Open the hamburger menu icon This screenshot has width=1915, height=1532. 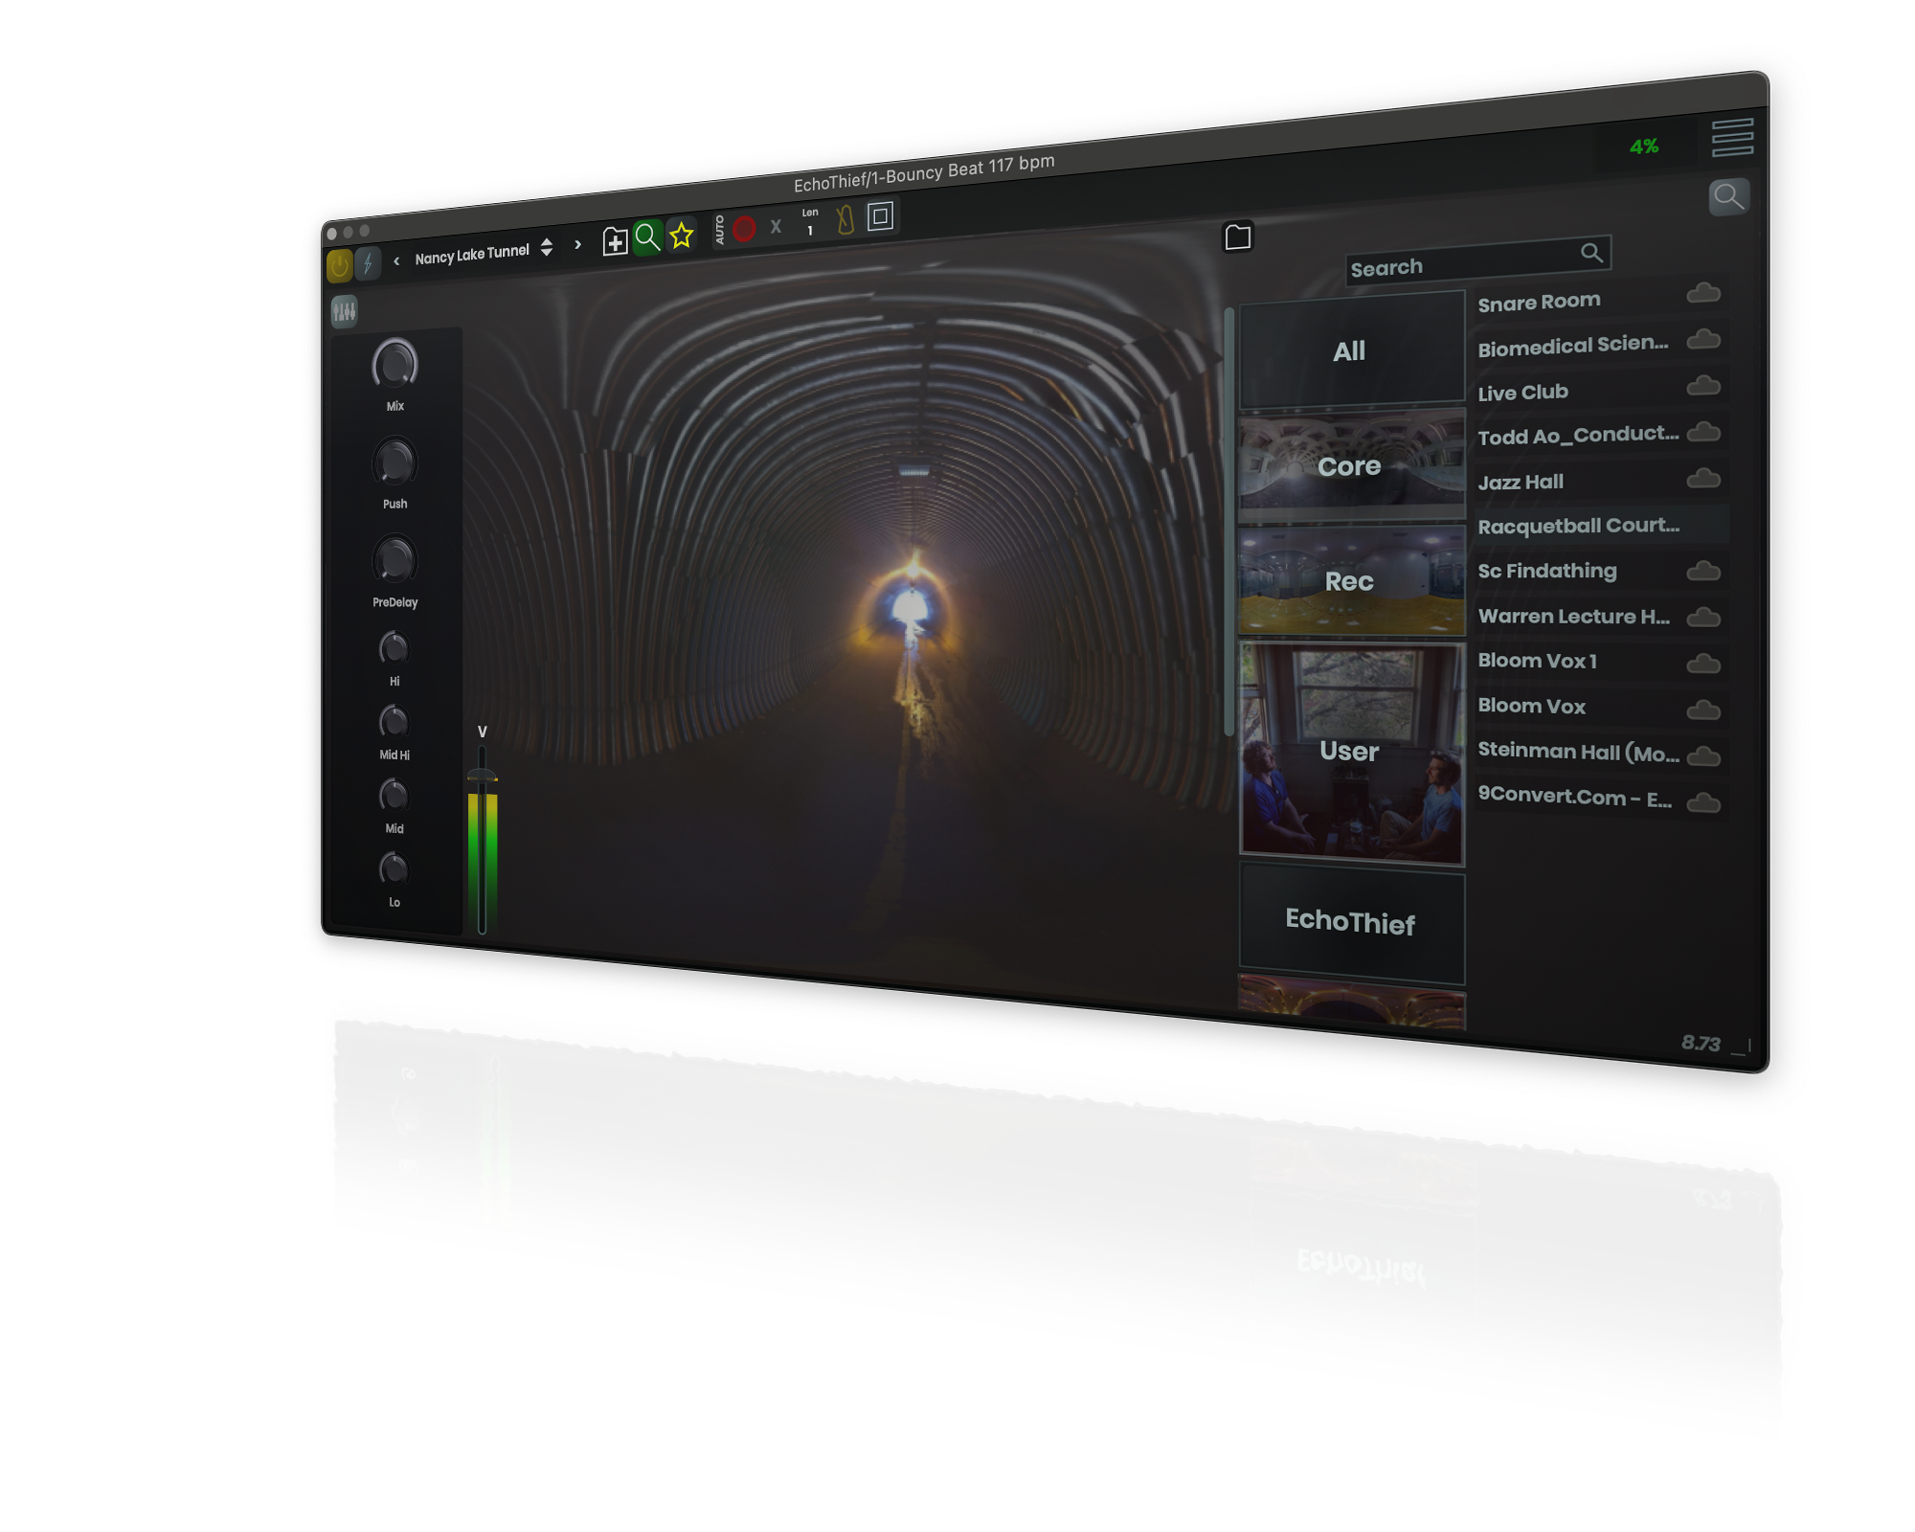tap(1732, 137)
